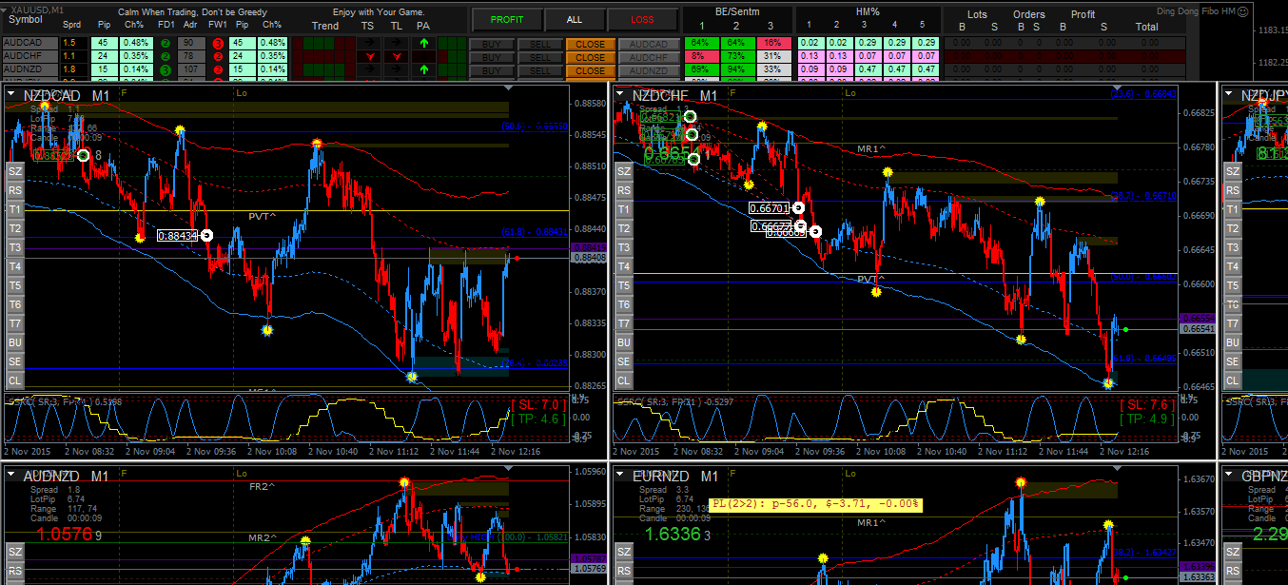Toggle SZ button on NZDCAD chart
This screenshot has height=585, width=1288.
[x=14, y=171]
